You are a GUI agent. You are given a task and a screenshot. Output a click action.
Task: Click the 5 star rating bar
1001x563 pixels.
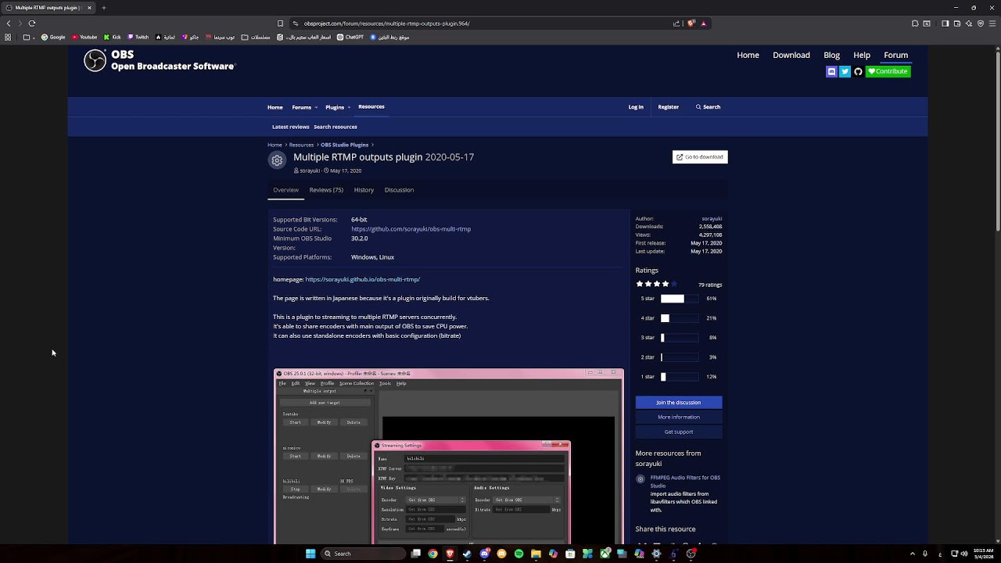tap(680, 299)
